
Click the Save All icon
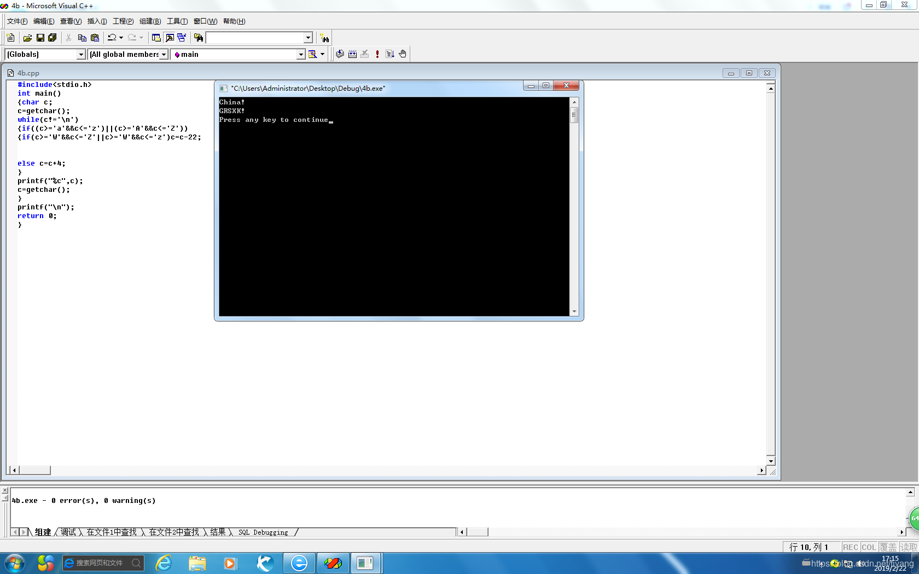(x=53, y=38)
